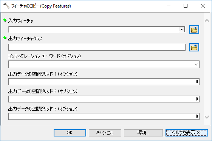The width and height of the screenshot is (212, 141).
Task: Open 環境... settings button
Action: [x=143, y=133]
